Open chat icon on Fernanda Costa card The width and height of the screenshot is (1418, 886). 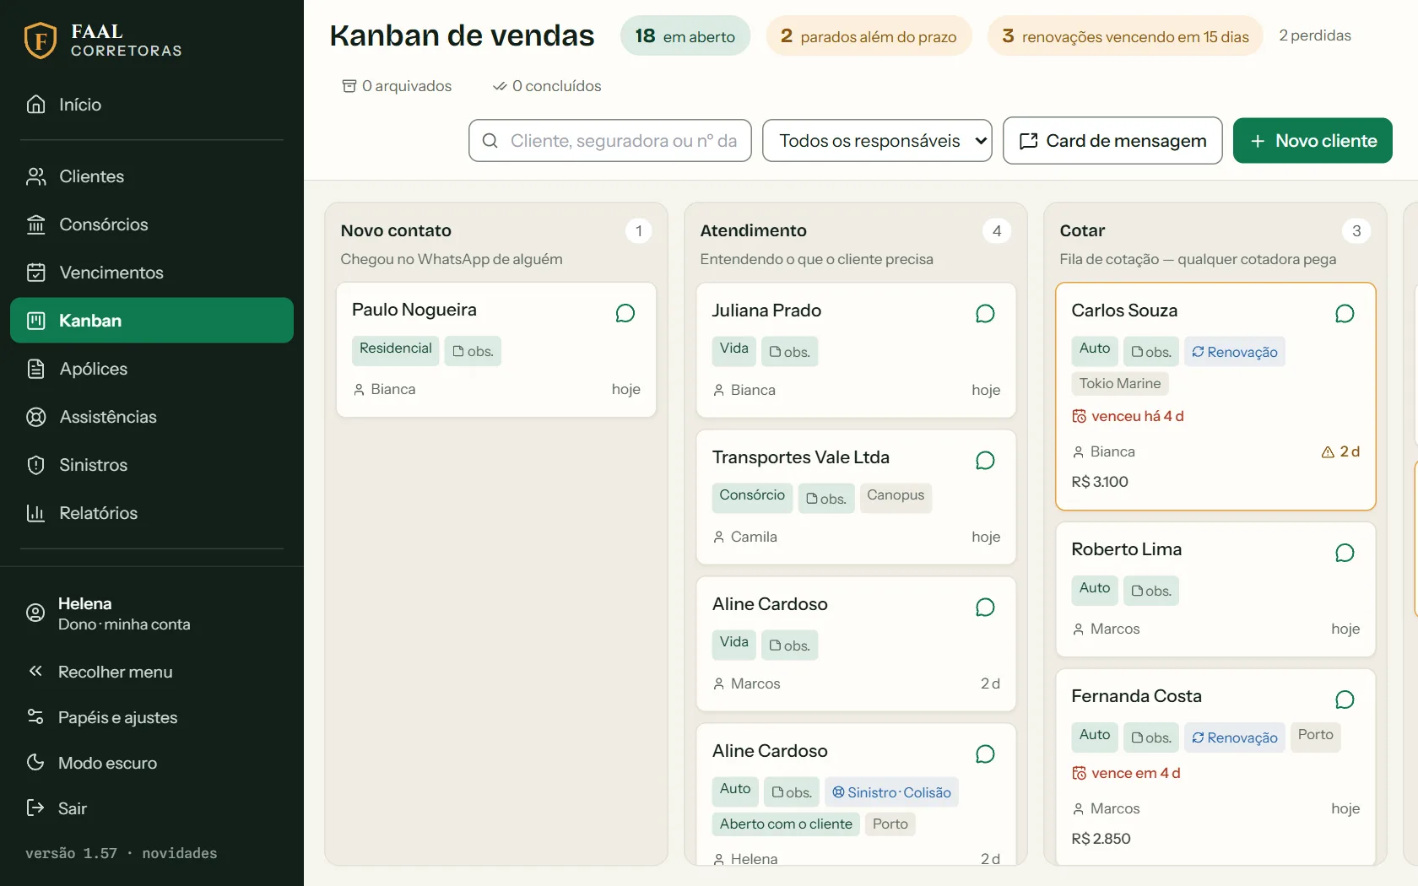click(x=1345, y=700)
